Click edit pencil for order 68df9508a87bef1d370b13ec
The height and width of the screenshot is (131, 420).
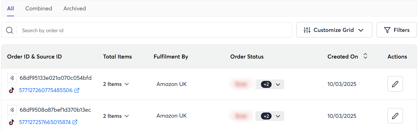click(395, 116)
